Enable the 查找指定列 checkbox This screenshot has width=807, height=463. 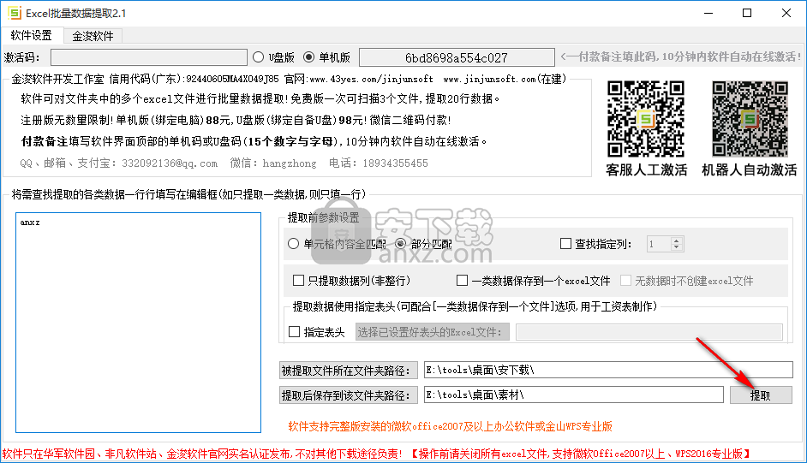[565, 244]
